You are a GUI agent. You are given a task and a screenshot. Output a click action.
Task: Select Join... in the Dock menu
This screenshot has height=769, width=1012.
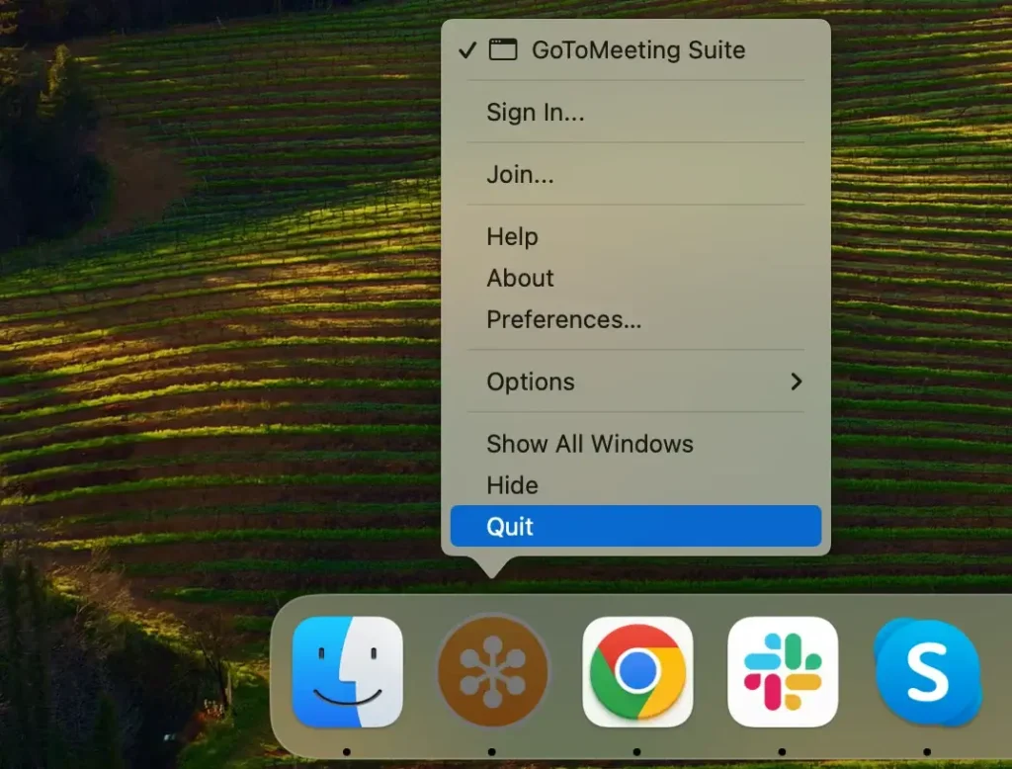[x=635, y=174]
